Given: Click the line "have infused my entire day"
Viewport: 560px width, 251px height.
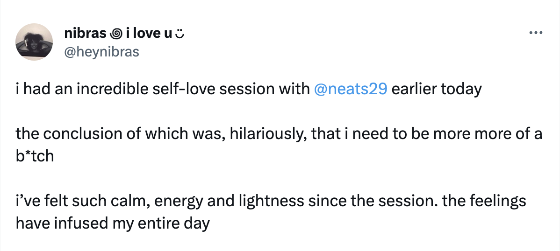Looking at the screenshot, I should coord(113,224).
